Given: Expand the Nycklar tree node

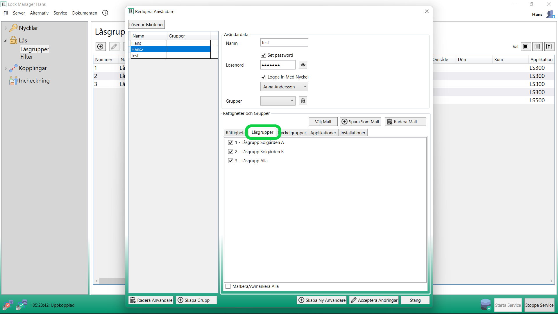Looking at the screenshot, I should 6,28.
